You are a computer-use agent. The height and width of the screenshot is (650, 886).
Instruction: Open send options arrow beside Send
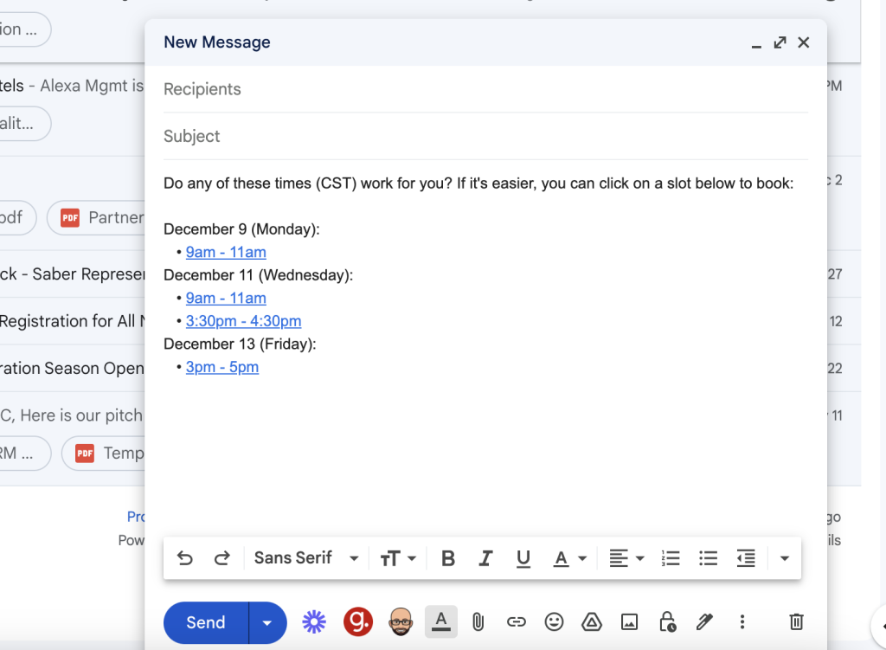(x=267, y=622)
